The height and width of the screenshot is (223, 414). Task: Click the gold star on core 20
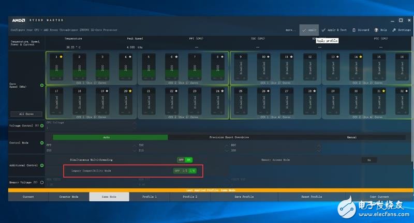(x=130, y=91)
